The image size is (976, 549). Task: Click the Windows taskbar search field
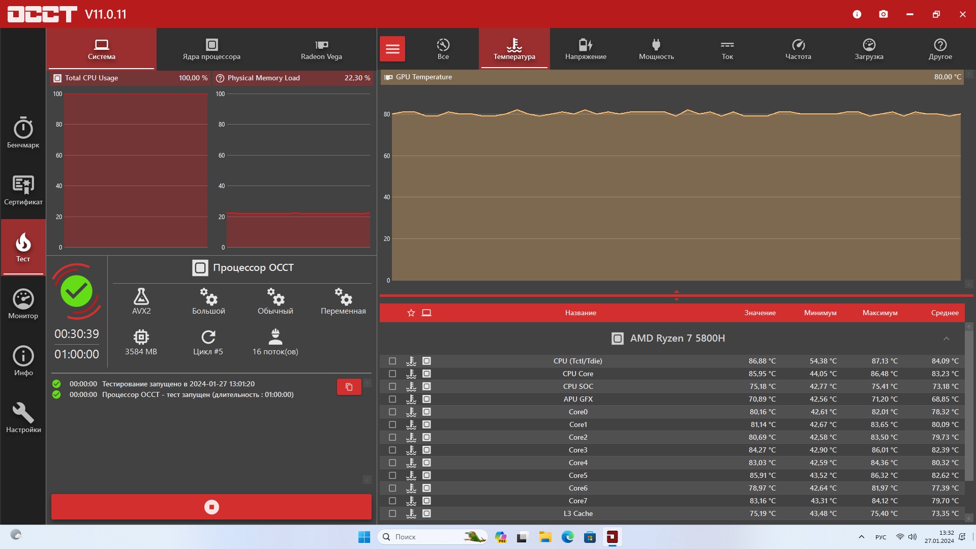tap(433, 537)
